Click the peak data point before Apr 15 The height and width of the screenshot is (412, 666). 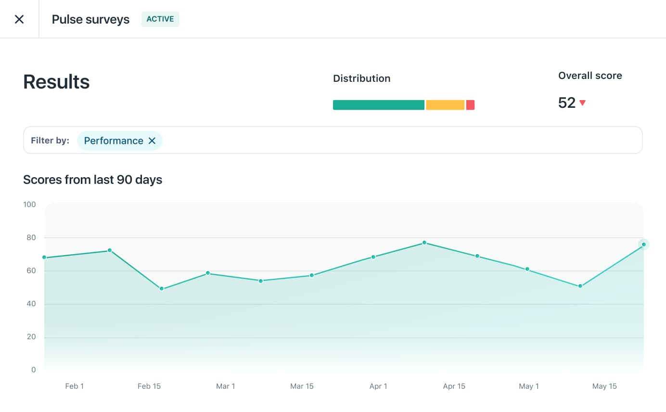pyautogui.click(x=424, y=243)
